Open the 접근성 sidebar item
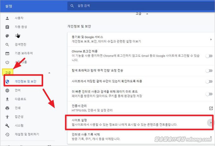Image resolution: width=215 pixels, height=146 pixels. pos(19,117)
